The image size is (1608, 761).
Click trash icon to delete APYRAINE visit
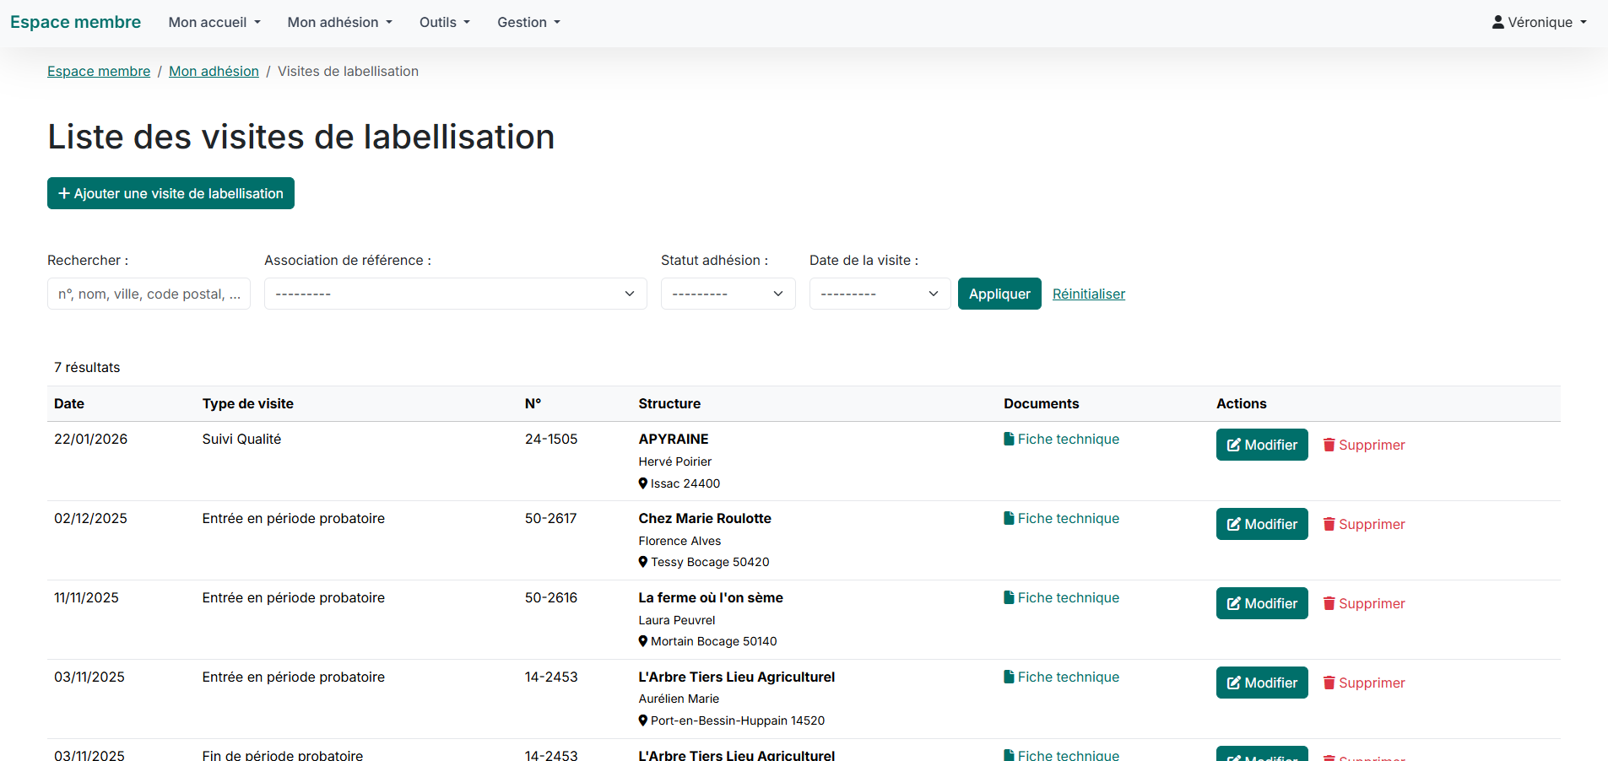click(x=1329, y=445)
